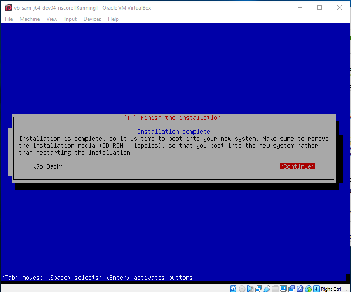Open the Machine menu
Viewport: 351px width, 292px height.
[x=30, y=19]
